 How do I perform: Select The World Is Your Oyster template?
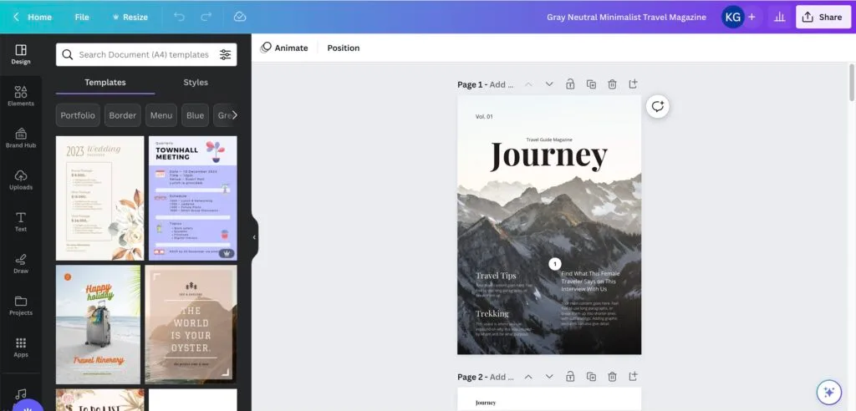tap(191, 325)
